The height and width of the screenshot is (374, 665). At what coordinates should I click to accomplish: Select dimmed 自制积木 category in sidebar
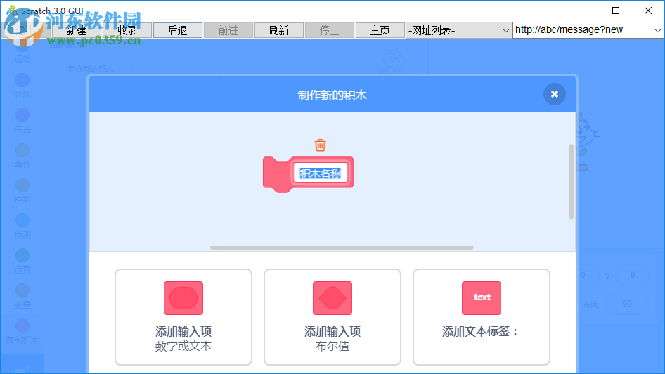[x=22, y=332]
